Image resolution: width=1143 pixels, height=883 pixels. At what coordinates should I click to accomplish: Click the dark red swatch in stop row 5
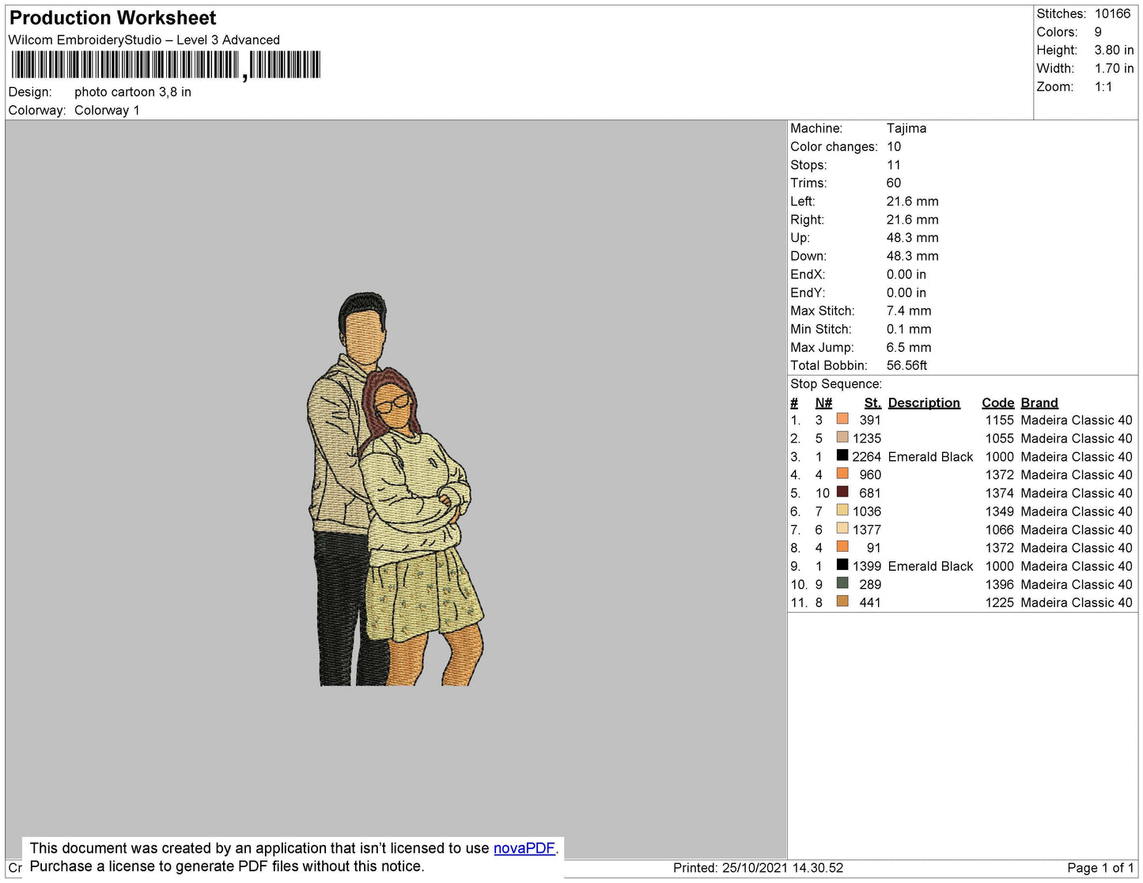[842, 492]
